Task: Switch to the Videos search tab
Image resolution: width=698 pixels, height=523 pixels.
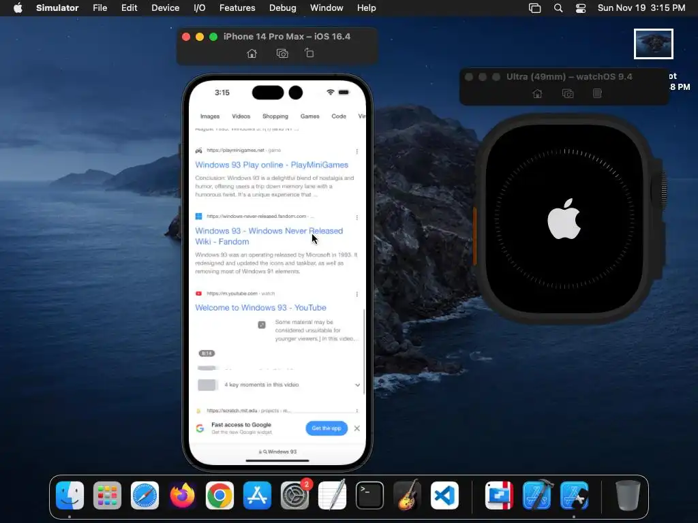Action: pos(241,116)
